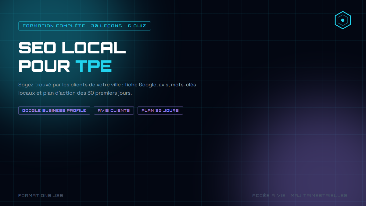Click the POUR TPE title line
This screenshot has height=206, width=366.
click(65, 66)
